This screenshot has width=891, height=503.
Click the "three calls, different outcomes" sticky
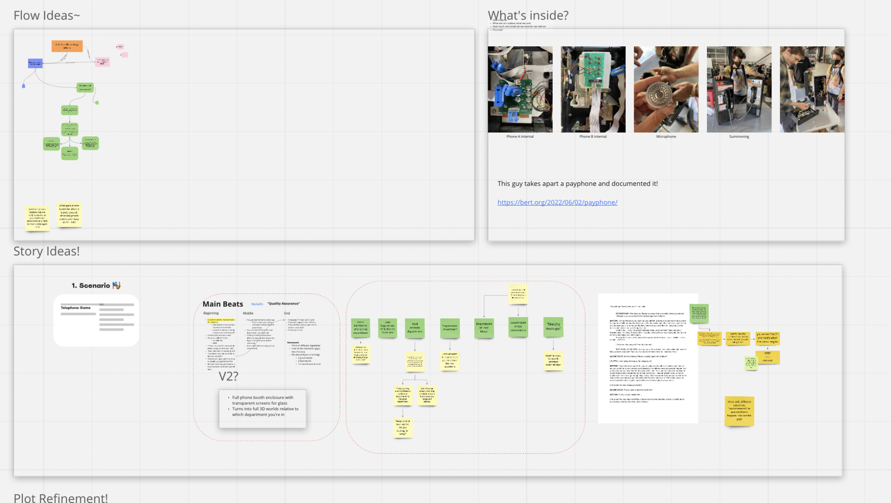click(x=739, y=411)
